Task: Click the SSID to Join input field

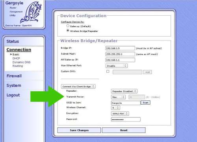Action: tap(126, 103)
